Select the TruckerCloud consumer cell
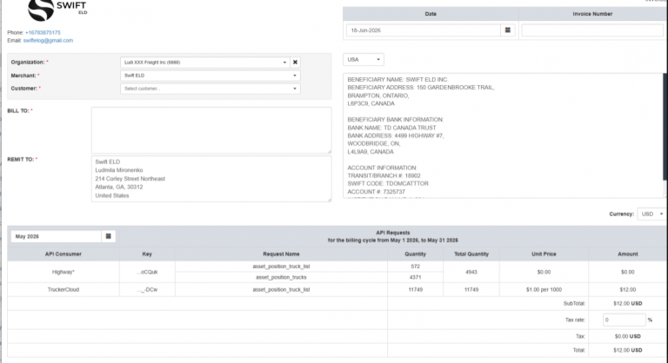This screenshot has width=668, height=363. (63, 289)
